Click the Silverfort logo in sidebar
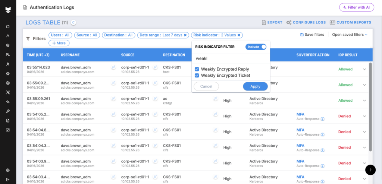The image size is (382, 184). (x=8, y=10)
